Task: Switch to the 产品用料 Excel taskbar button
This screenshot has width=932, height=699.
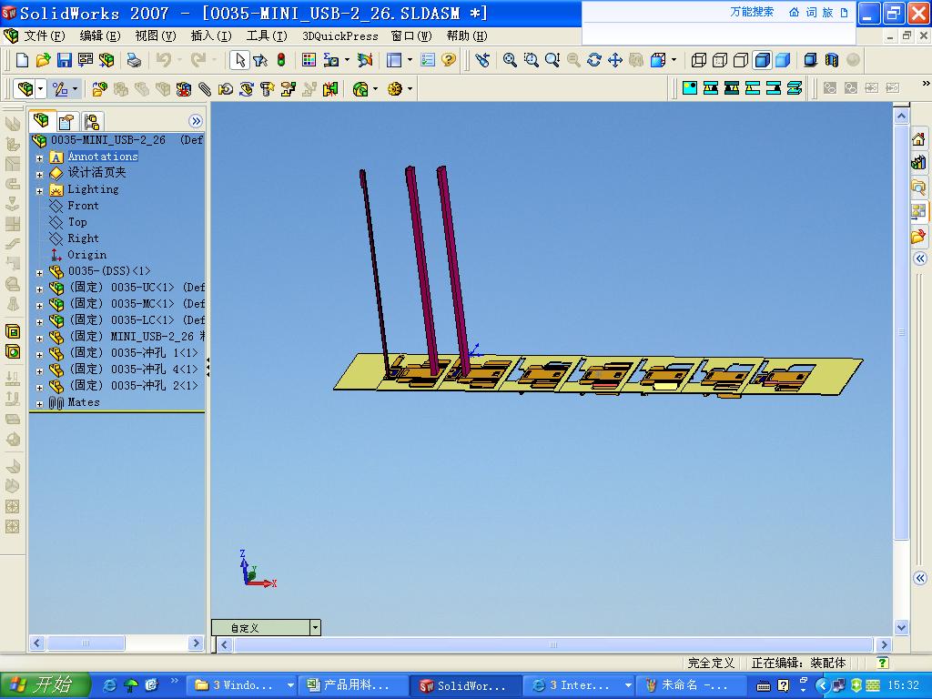Action: (352, 685)
